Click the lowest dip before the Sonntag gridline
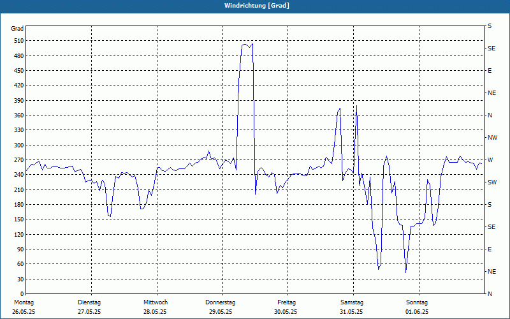Screen dimensions: 510x319 [406, 272]
